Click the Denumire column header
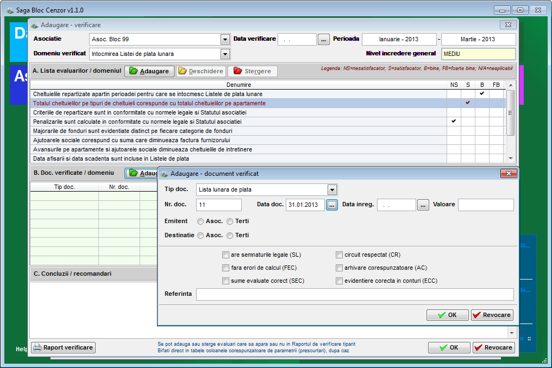This screenshot has height=368, width=552. (x=239, y=85)
